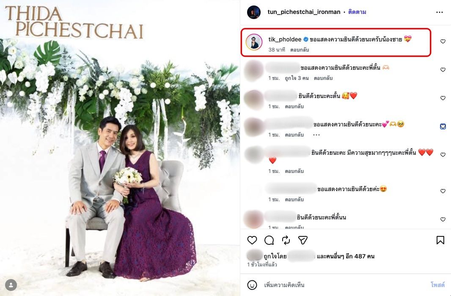Toggle like on 'ขอแสดงความยินดีด้วยค่ะ' comment
This screenshot has width=451, height=296.
click(x=443, y=191)
